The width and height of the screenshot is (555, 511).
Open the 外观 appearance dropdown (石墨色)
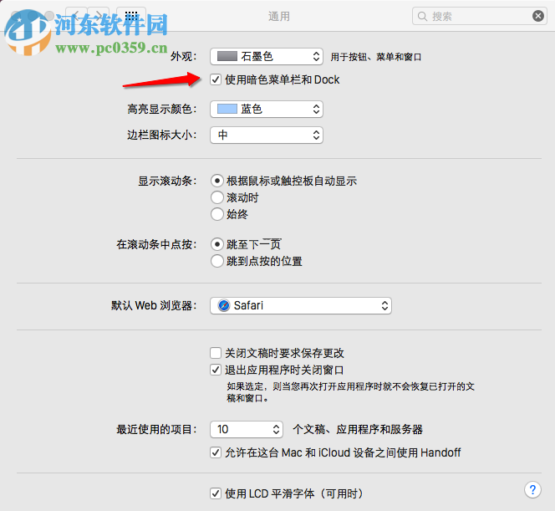click(267, 57)
